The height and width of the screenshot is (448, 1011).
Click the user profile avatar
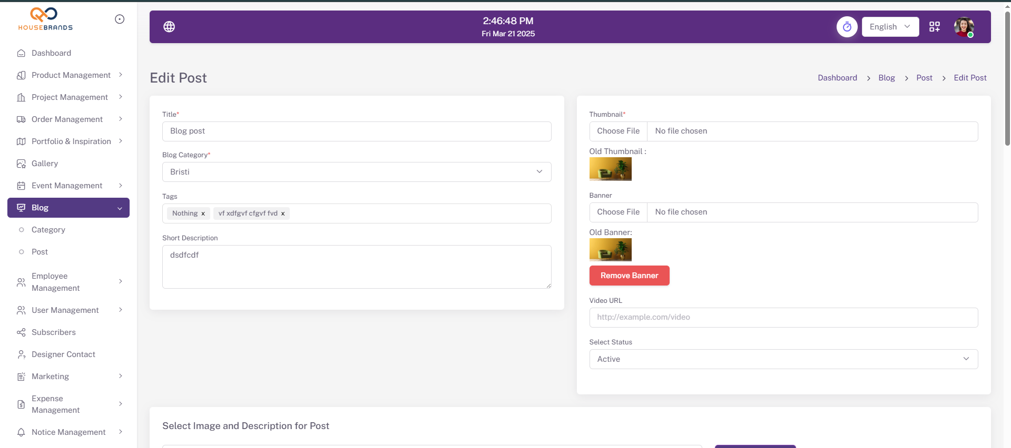(x=964, y=27)
